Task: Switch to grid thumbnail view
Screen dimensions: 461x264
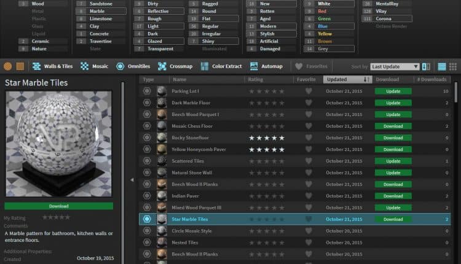Action: pyautogui.click(x=454, y=66)
